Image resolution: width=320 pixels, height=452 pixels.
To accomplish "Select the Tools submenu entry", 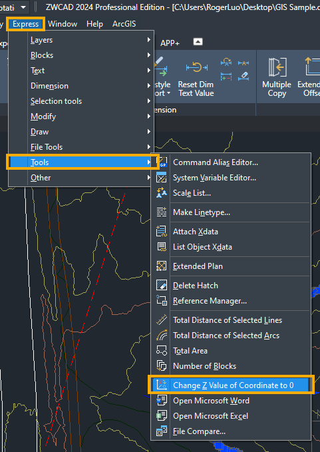I will [81, 162].
